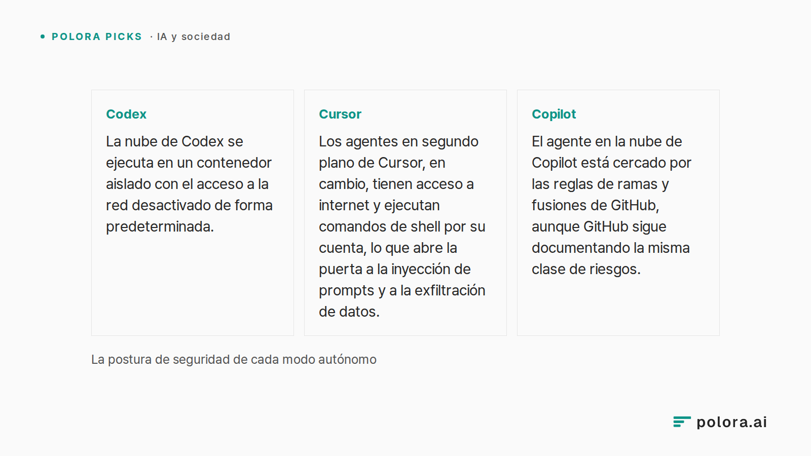The height and width of the screenshot is (456, 811).
Task: Click the POLORA PICKS header label
Action: point(97,36)
